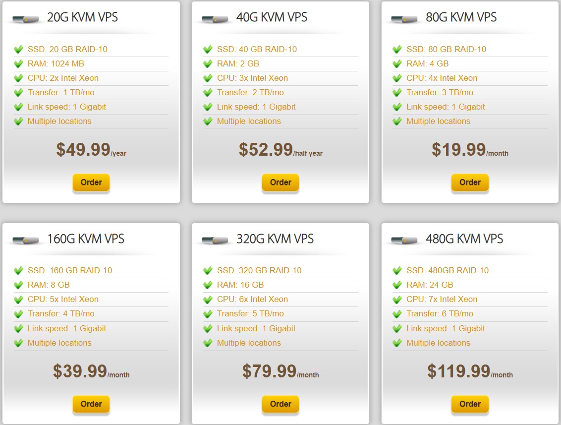Order the 40G KVM VPS plan

(280, 182)
